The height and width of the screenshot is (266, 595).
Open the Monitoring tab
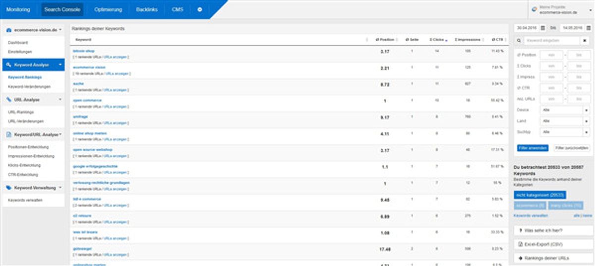tap(18, 9)
